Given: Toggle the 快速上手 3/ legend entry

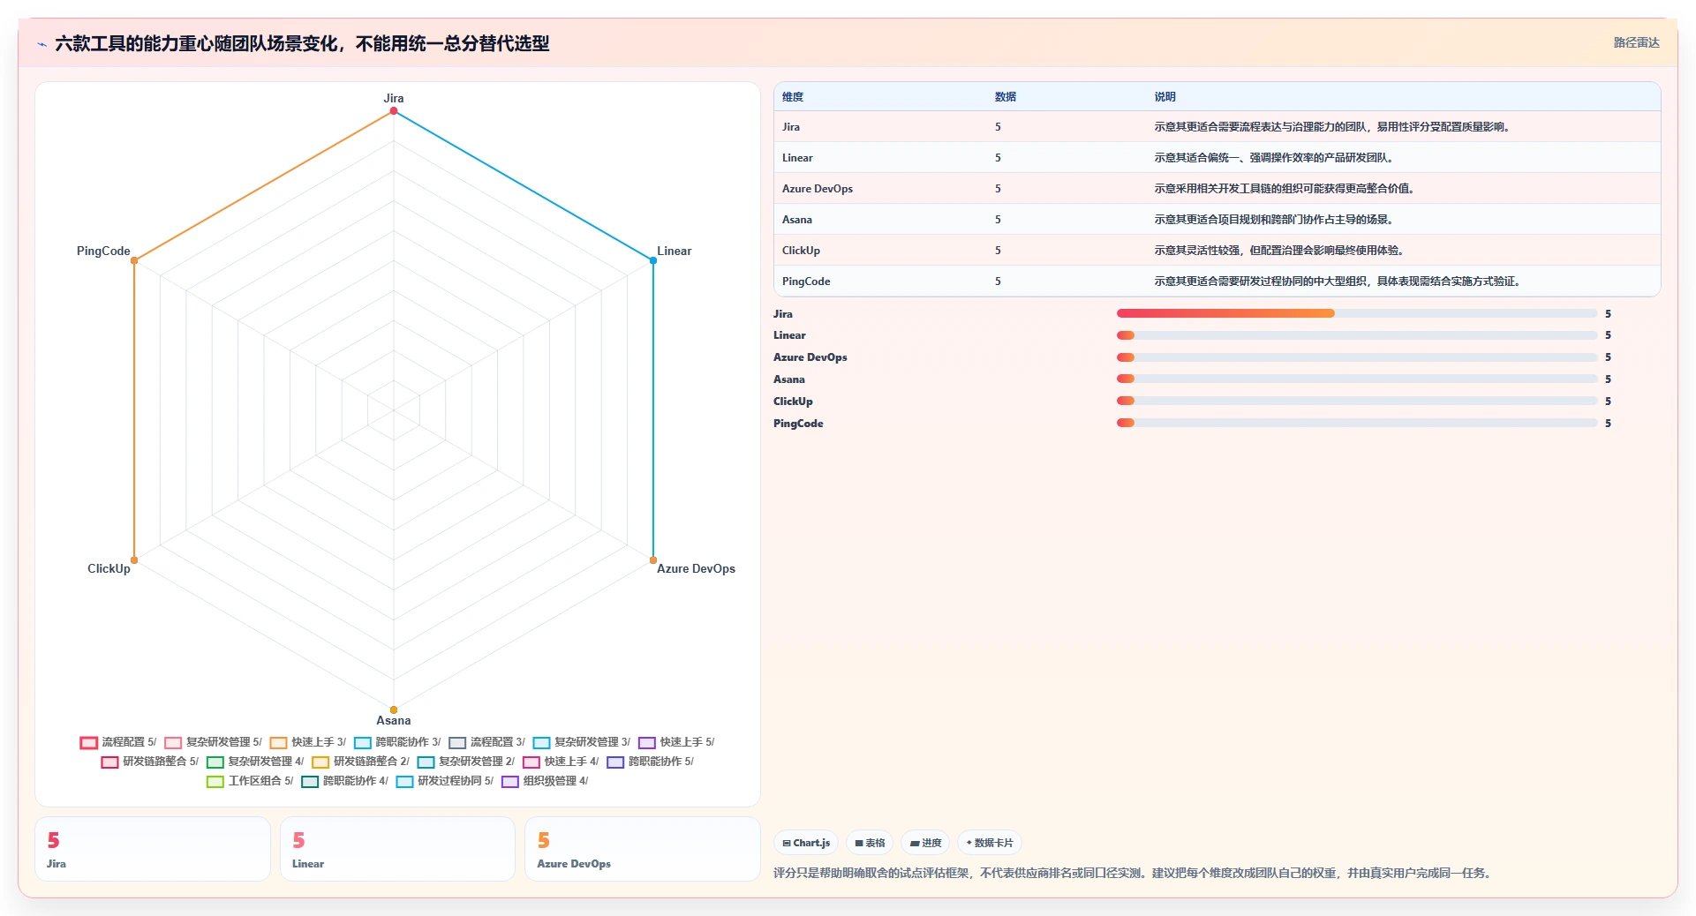Looking at the screenshot, I should 308,742.
